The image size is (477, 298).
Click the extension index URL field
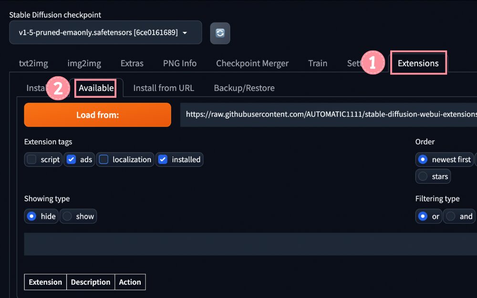pos(329,115)
